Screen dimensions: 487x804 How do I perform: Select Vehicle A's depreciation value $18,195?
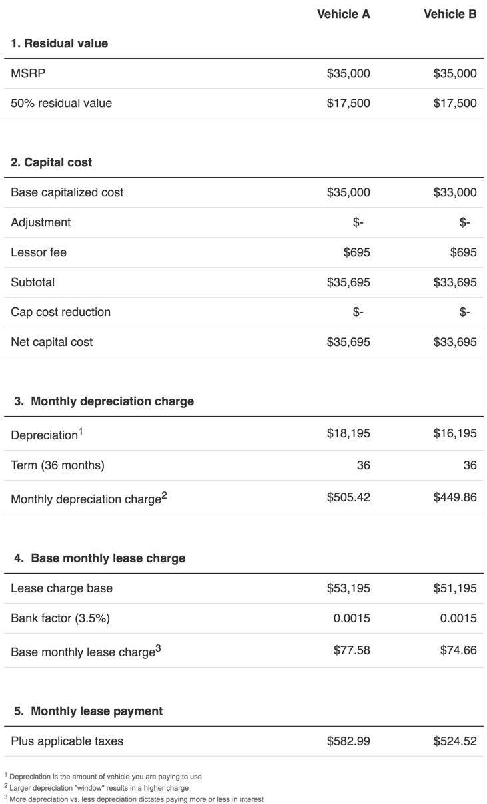(348, 433)
